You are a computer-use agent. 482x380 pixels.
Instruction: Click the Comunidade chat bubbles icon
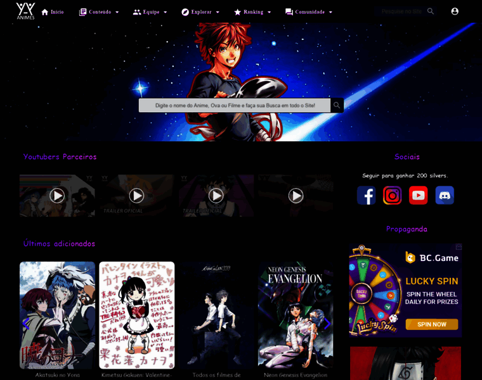(x=289, y=12)
